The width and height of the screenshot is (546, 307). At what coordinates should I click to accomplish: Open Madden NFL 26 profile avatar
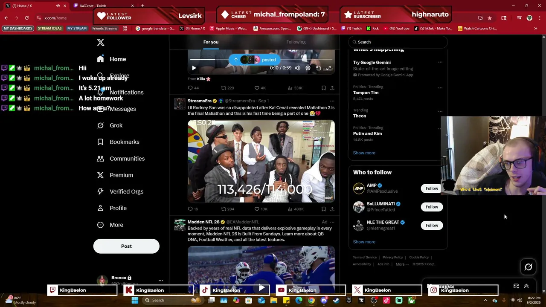(x=180, y=225)
